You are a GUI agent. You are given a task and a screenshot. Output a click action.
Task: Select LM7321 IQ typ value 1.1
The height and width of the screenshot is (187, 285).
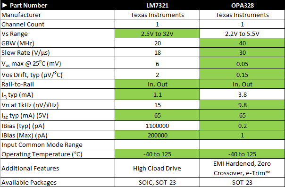158,94
